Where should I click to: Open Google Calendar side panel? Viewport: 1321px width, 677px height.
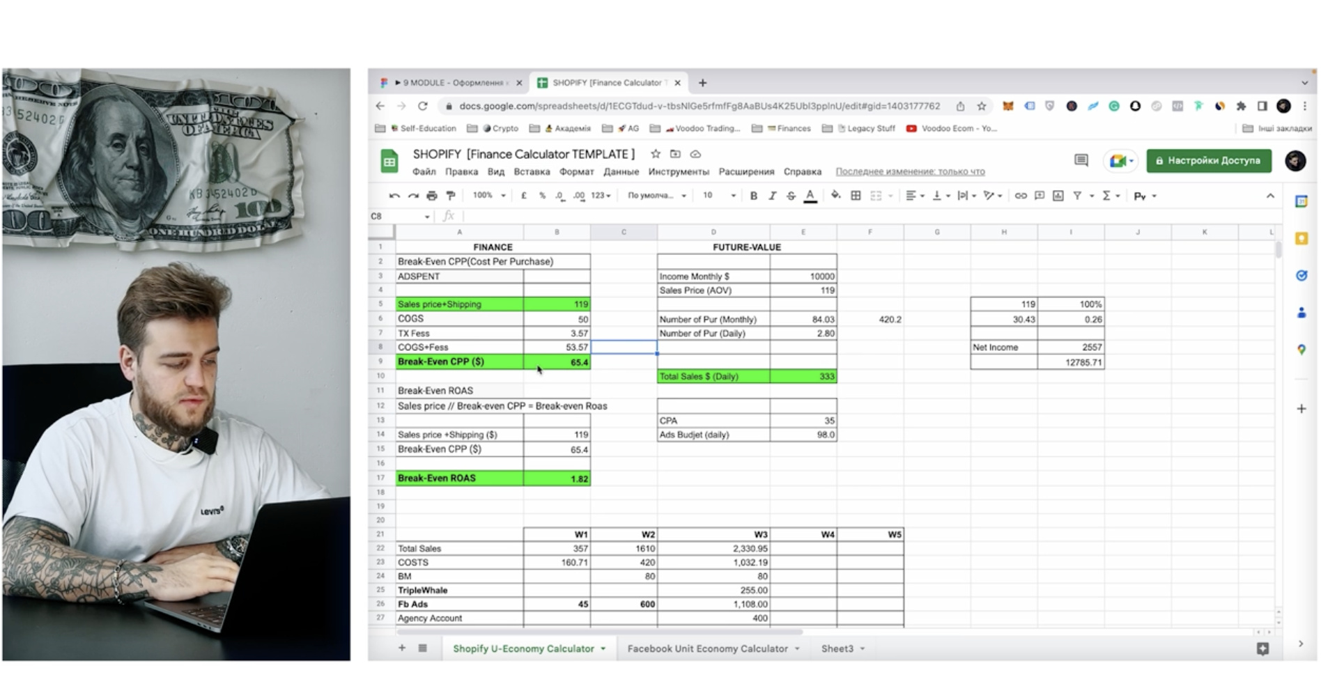[1301, 201]
